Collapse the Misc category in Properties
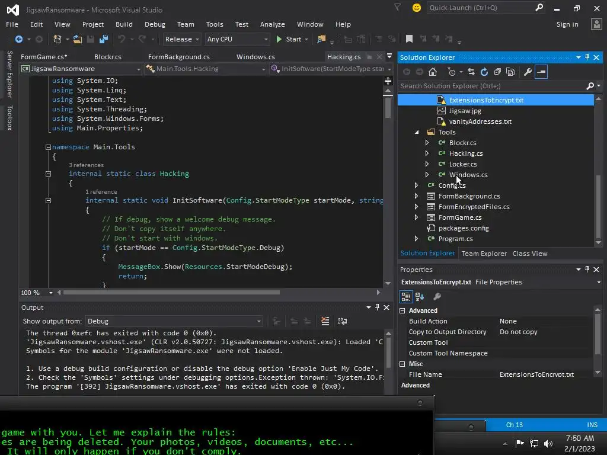This screenshot has height=455, width=607. point(402,364)
